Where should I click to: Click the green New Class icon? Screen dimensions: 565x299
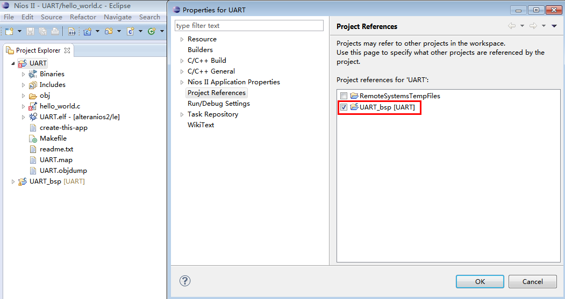[x=152, y=32]
